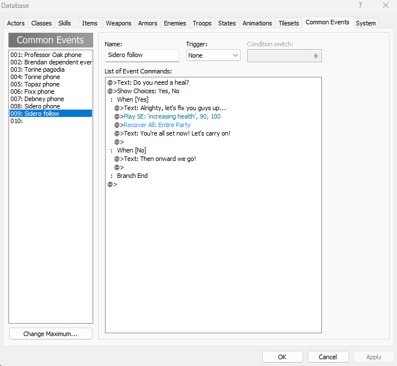This screenshot has height=366, width=397.
Task: Select 004: Torine phone entry
Action: coord(51,77)
